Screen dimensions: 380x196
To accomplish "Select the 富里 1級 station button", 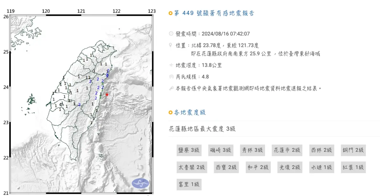I will tap(189, 184).
